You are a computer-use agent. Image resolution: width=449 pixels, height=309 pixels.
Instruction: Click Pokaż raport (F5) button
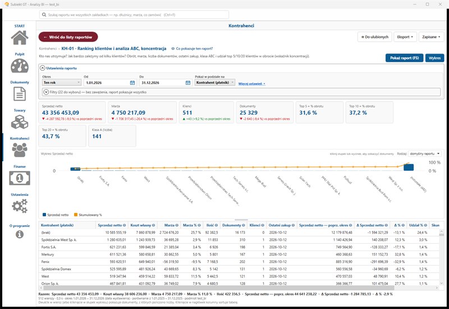pos(404,58)
